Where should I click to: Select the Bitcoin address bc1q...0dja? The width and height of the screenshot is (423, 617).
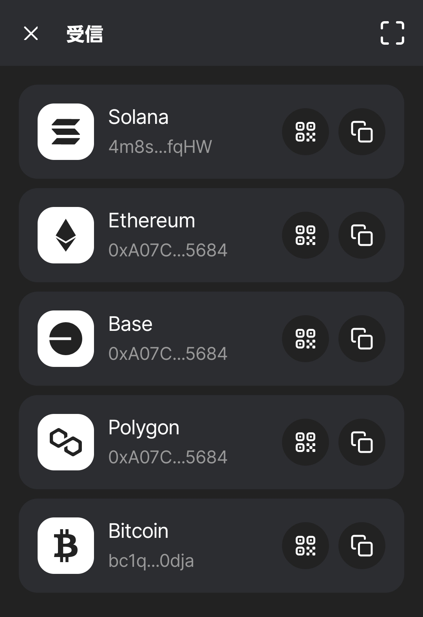pos(151,561)
